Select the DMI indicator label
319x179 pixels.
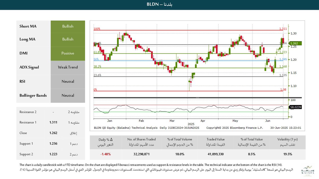23,53
